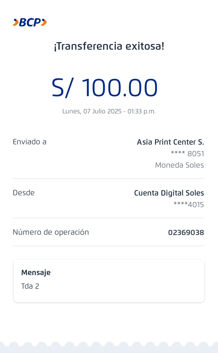
Task: Click the Moneda Soles text
Action: point(179,165)
